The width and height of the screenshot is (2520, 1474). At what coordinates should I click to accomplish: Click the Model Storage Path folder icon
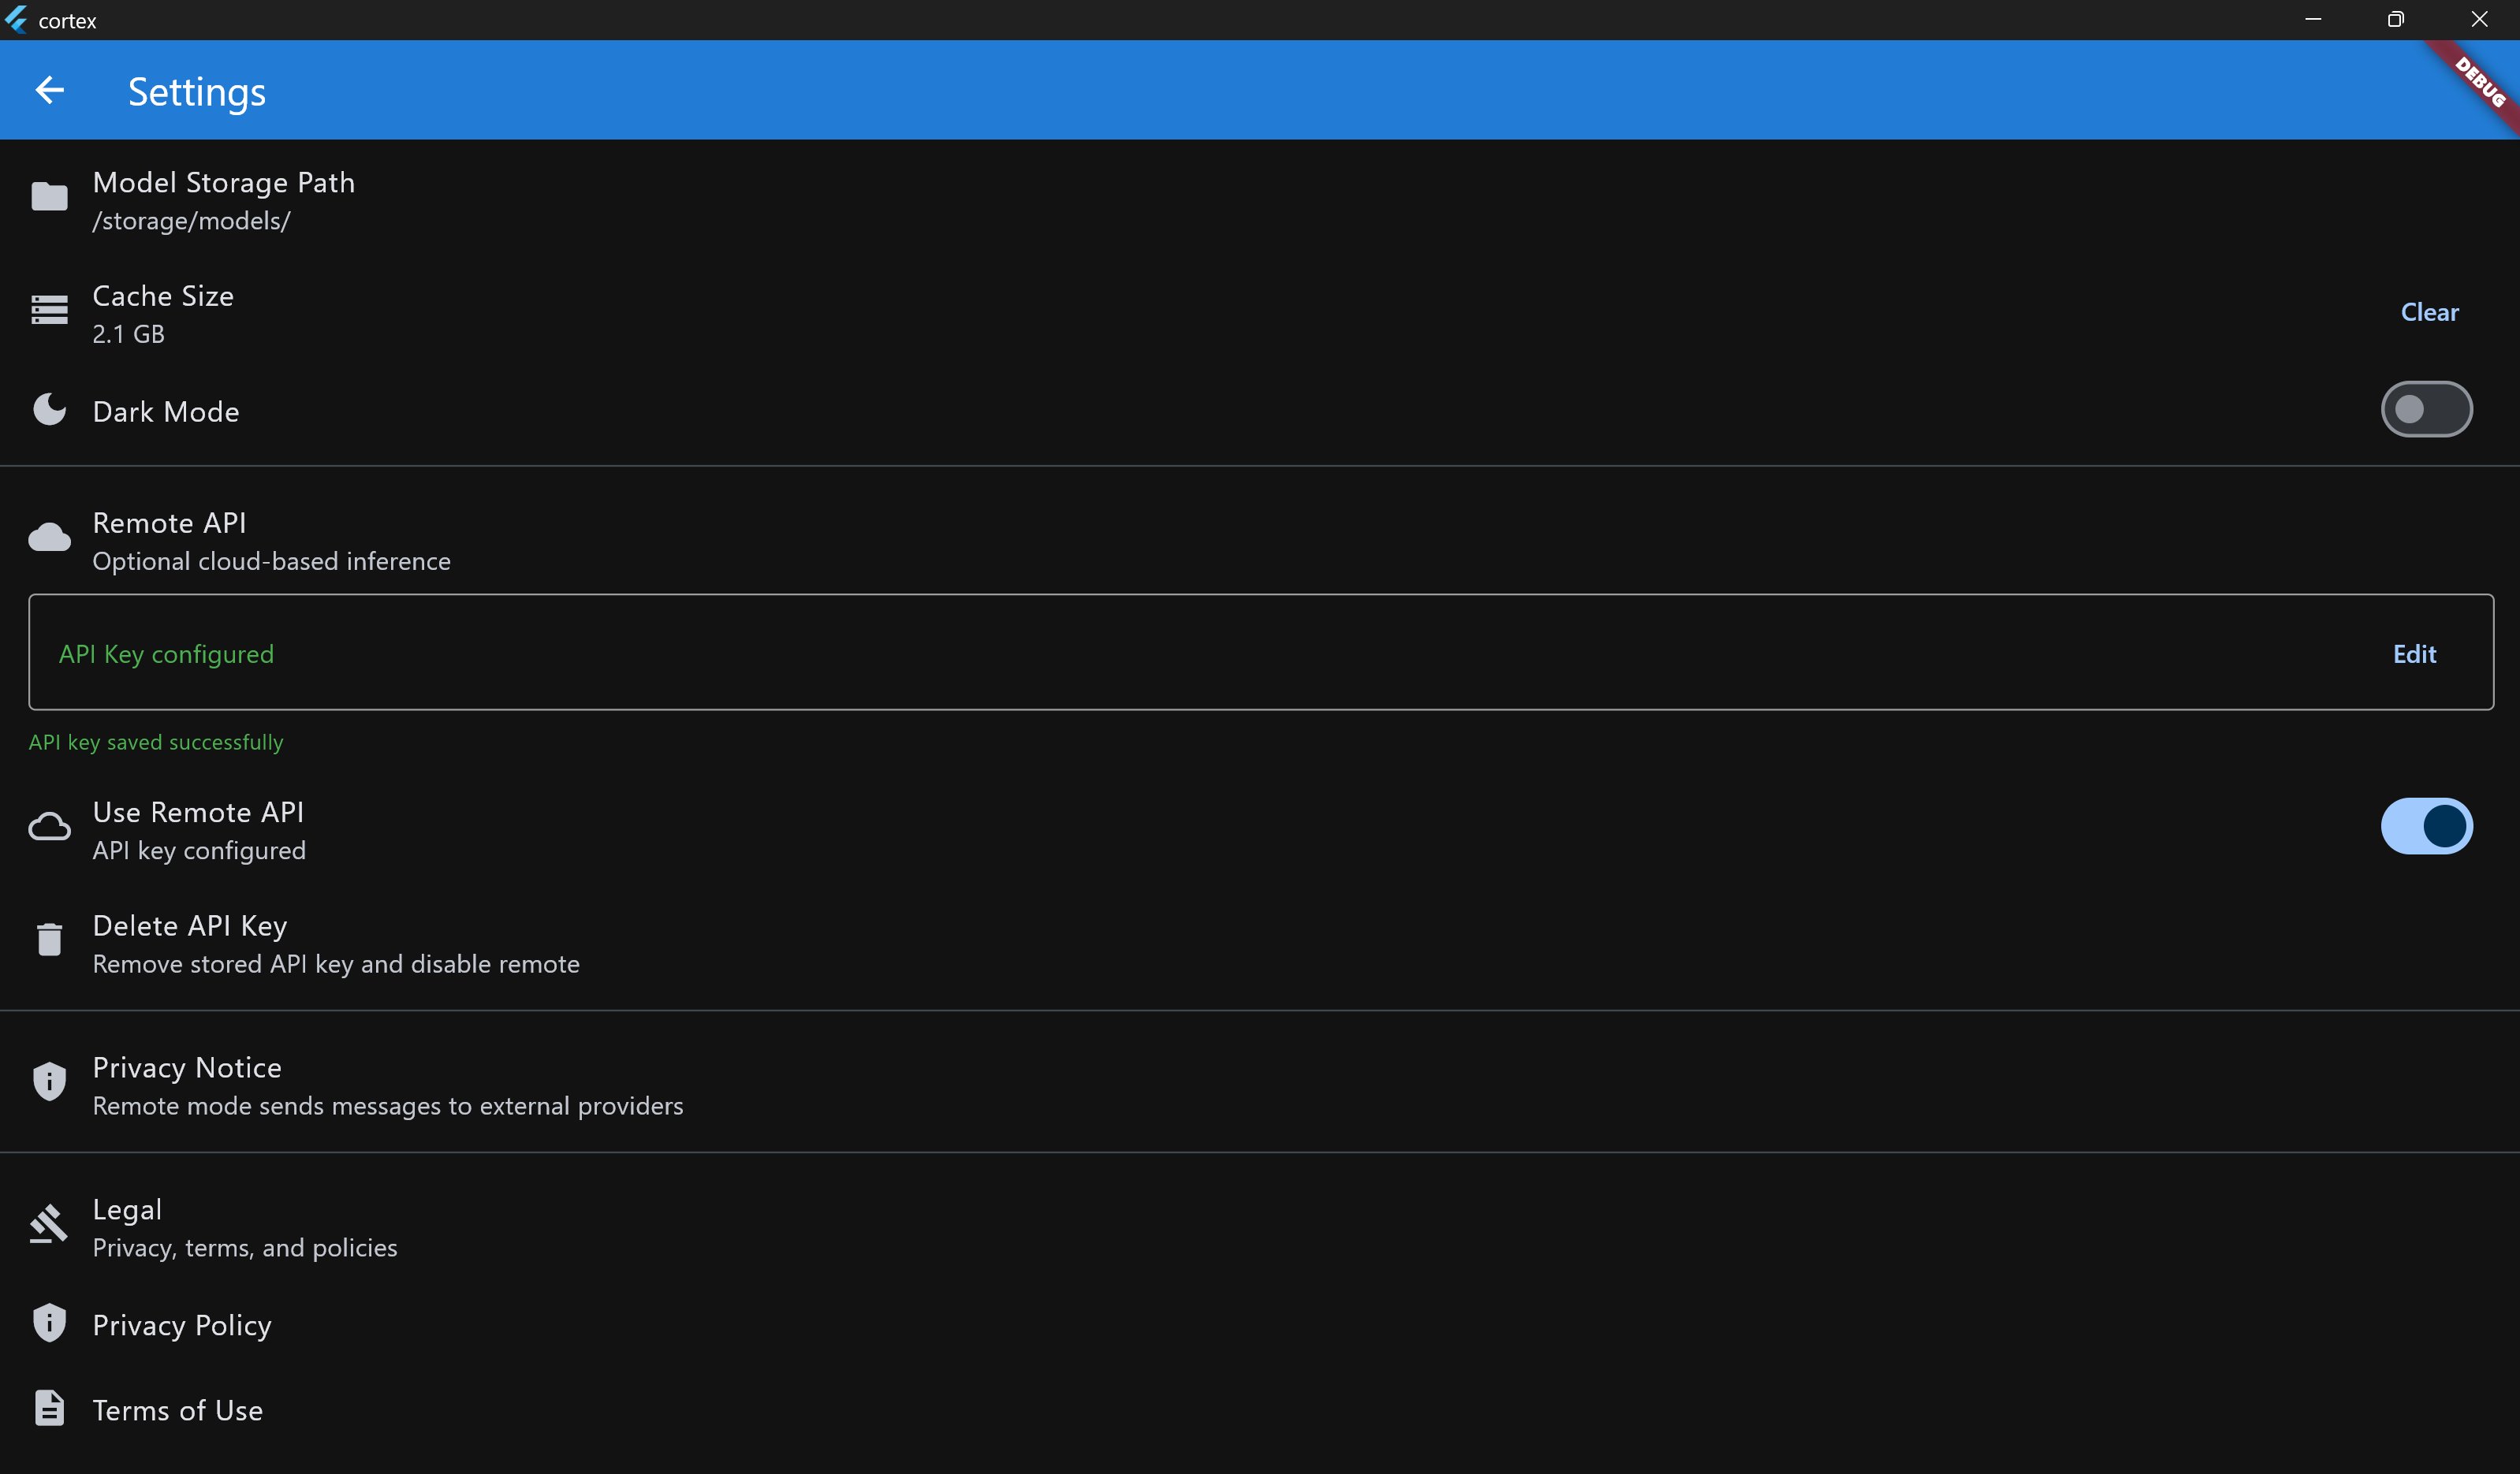[x=49, y=197]
